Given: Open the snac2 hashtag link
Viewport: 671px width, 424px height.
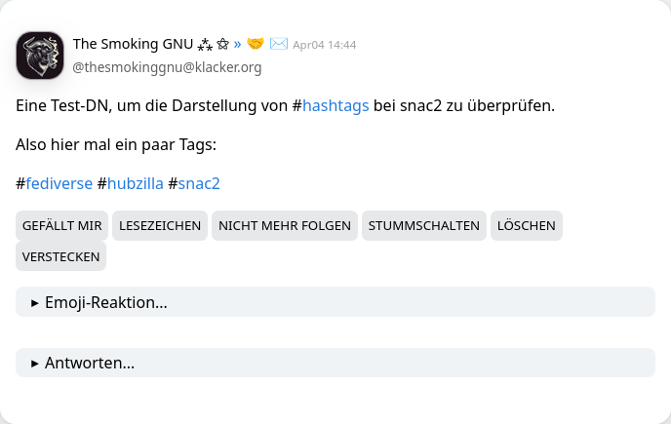Looking at the screenshot, I should click(199, 183).
